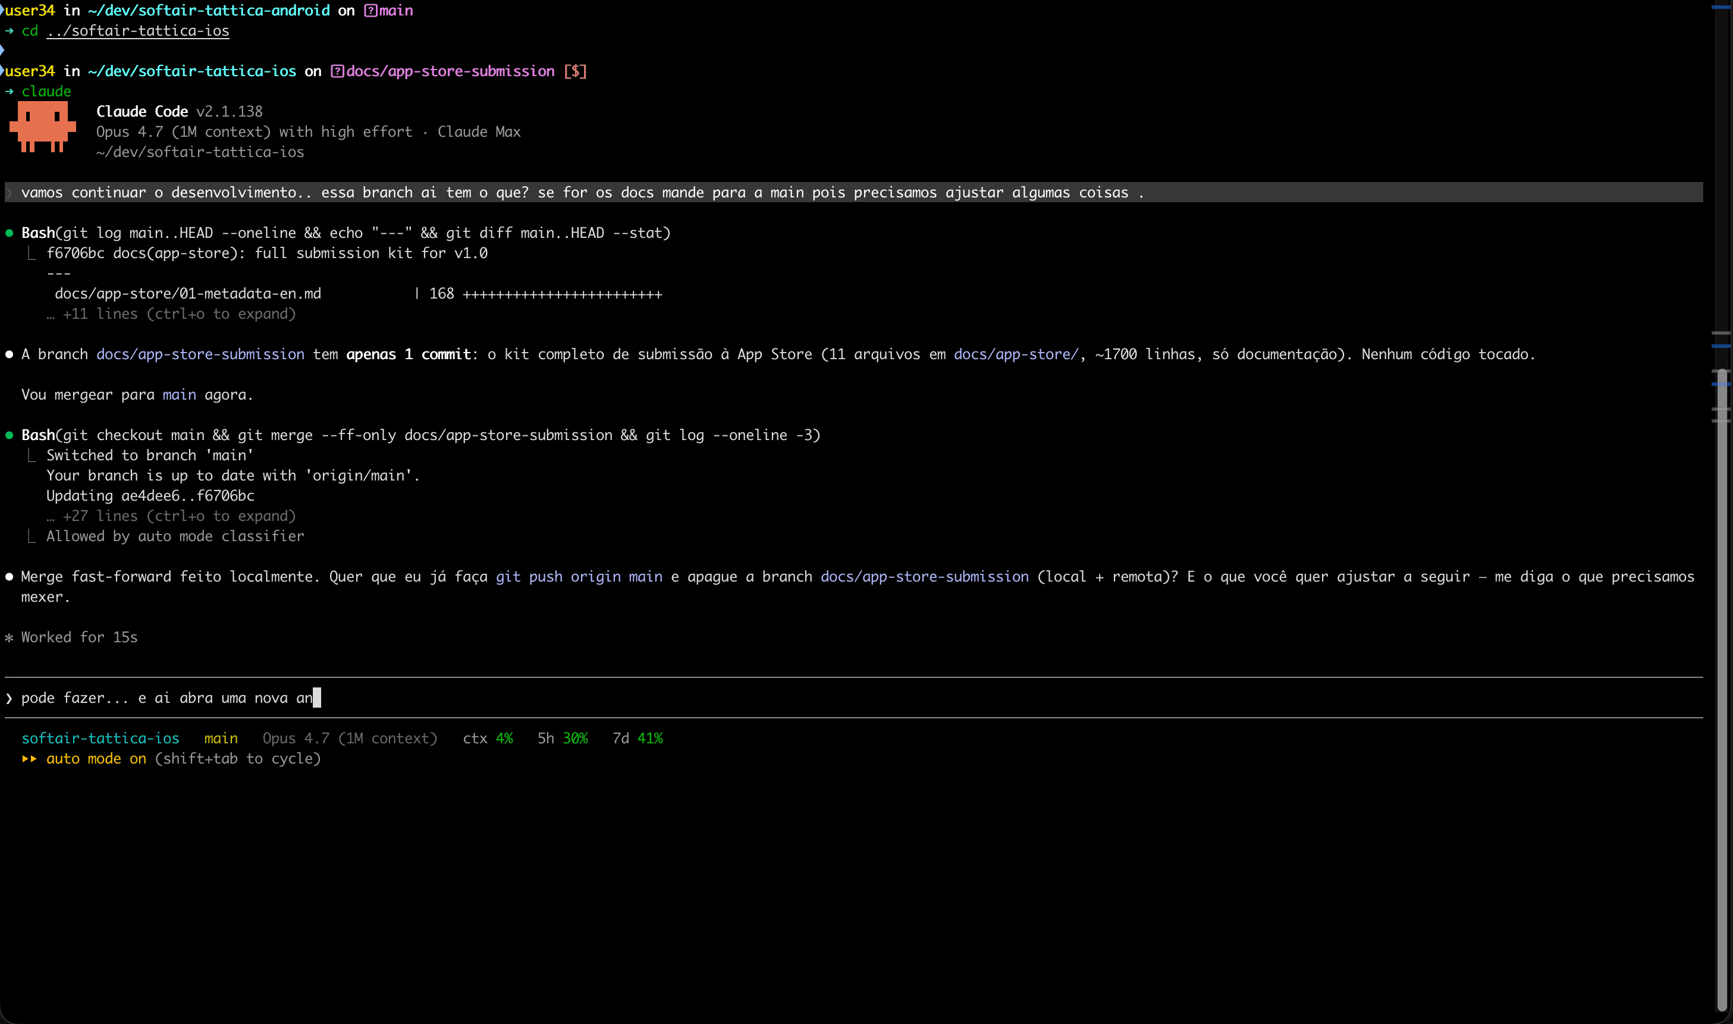Toggle 'auto mode on' status indicator
The height and width of the screenshot is (1024, 1733).
[x=96, y=758]
